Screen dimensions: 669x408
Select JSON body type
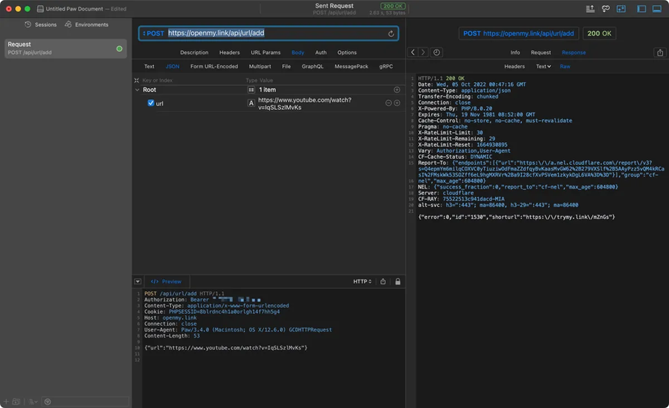coord(172,66)
